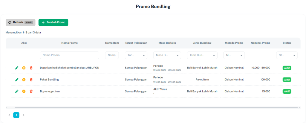Click orange deactivate icon for Buy one get two
Screen dimensions: 306x123
(x=24, y=91)
